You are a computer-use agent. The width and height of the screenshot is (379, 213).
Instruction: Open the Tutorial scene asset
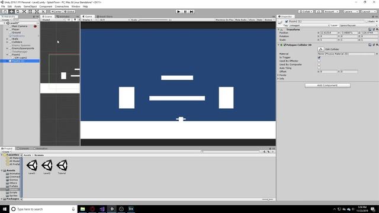click(62, 167)
